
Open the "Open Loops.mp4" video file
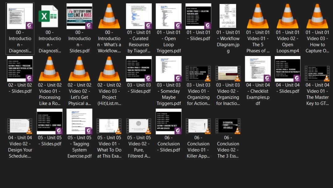tap(287, 15)
